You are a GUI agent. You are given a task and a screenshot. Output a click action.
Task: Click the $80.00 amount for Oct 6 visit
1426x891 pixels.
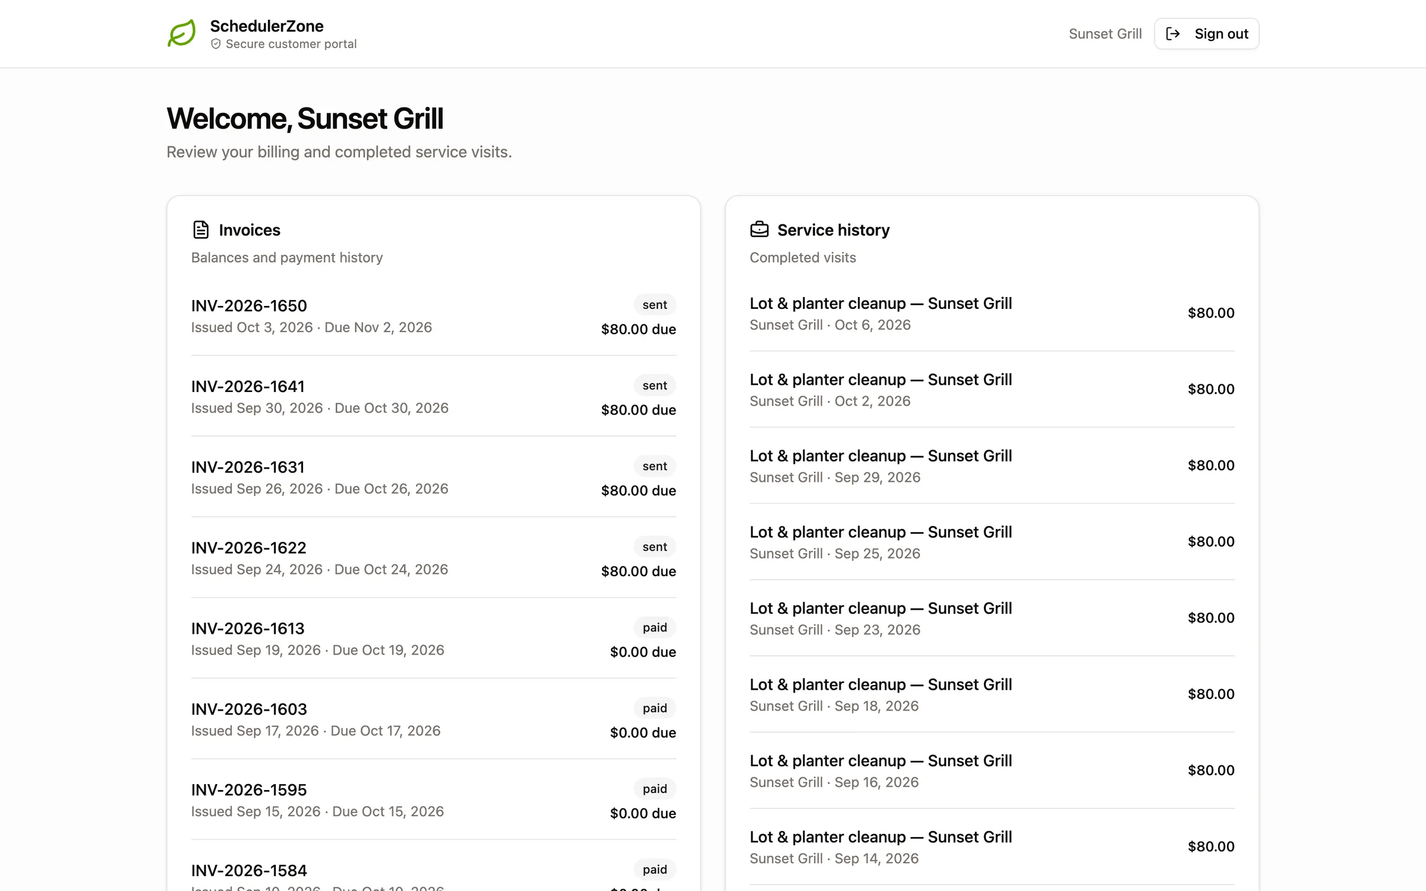pyautogui.click(x=1211, y=313)
